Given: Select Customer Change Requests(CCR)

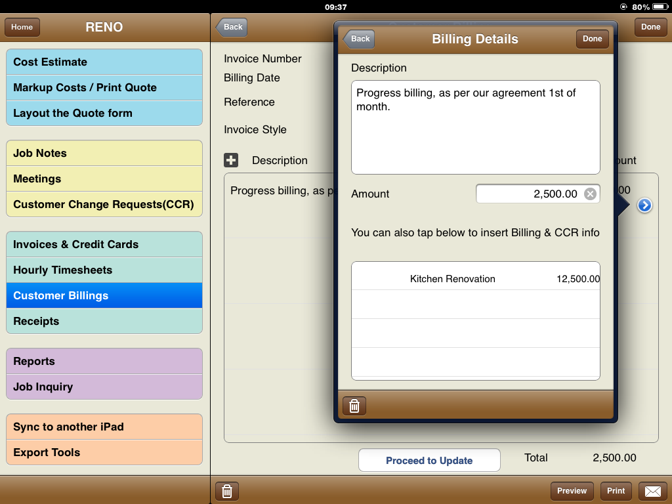Looking at the screenshot, I should coord(104,204).
